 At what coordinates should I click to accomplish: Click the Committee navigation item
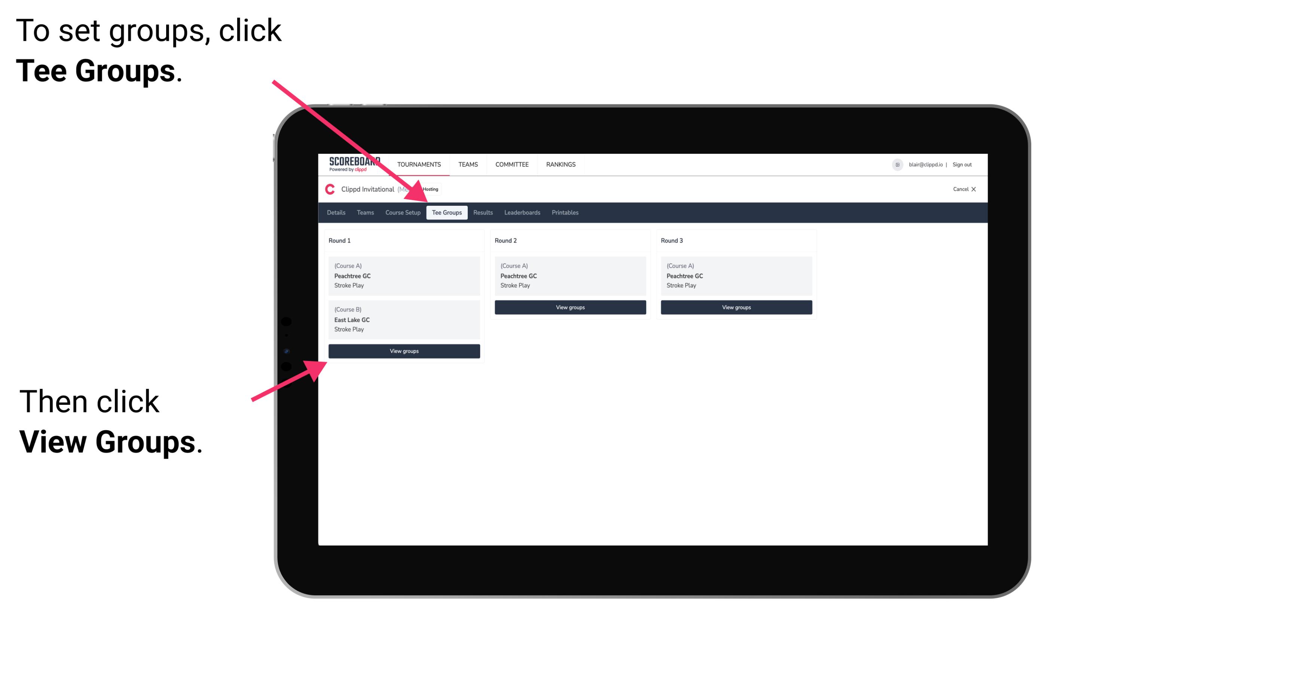coord(512,165)
